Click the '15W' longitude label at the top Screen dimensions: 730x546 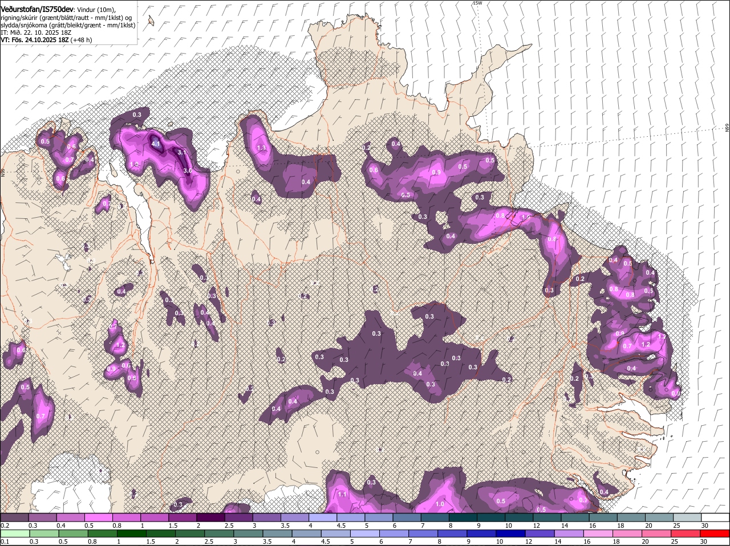477,3
